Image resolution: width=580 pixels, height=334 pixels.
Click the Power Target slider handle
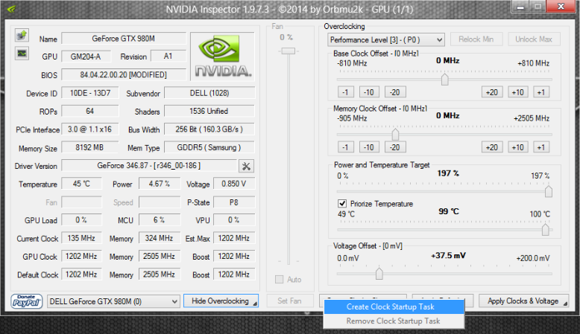coord(549,191)
